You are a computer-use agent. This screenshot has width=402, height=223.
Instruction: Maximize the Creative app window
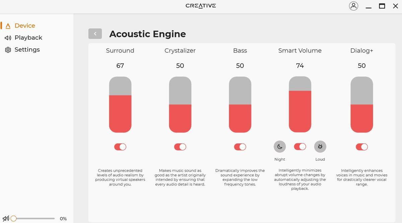[382, 6]
